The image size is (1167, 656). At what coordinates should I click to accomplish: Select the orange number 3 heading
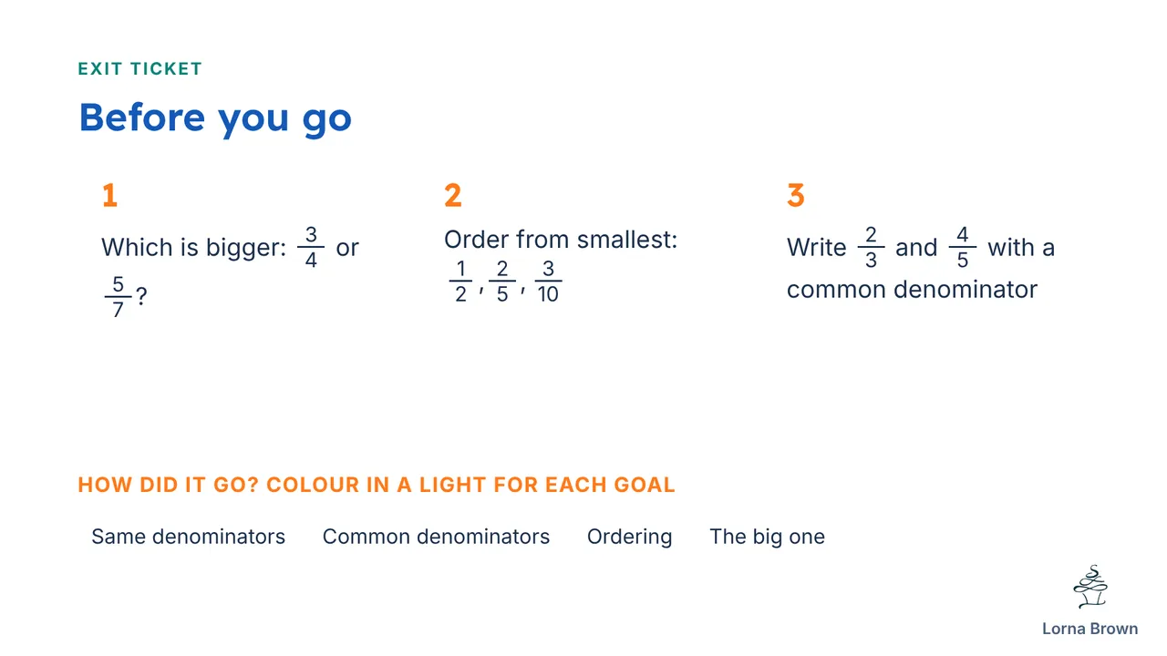pyautogui.click(x=796, y=196)
